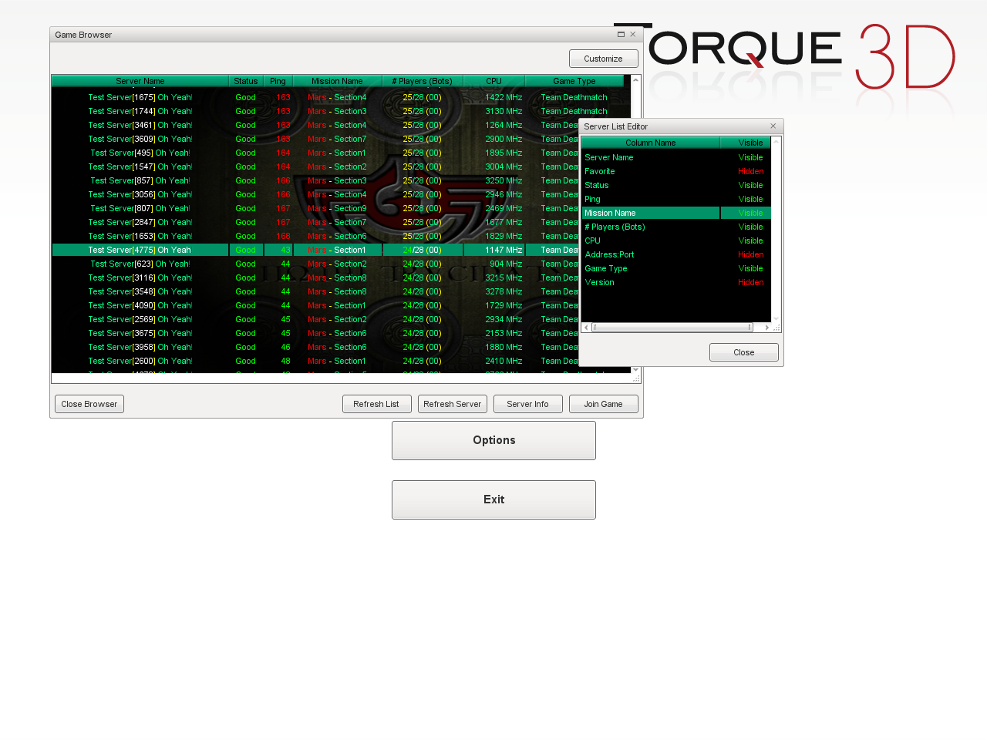Click right scroll arrow in Server List Editor
The image size is (987, 740).
tap(766, 328)
